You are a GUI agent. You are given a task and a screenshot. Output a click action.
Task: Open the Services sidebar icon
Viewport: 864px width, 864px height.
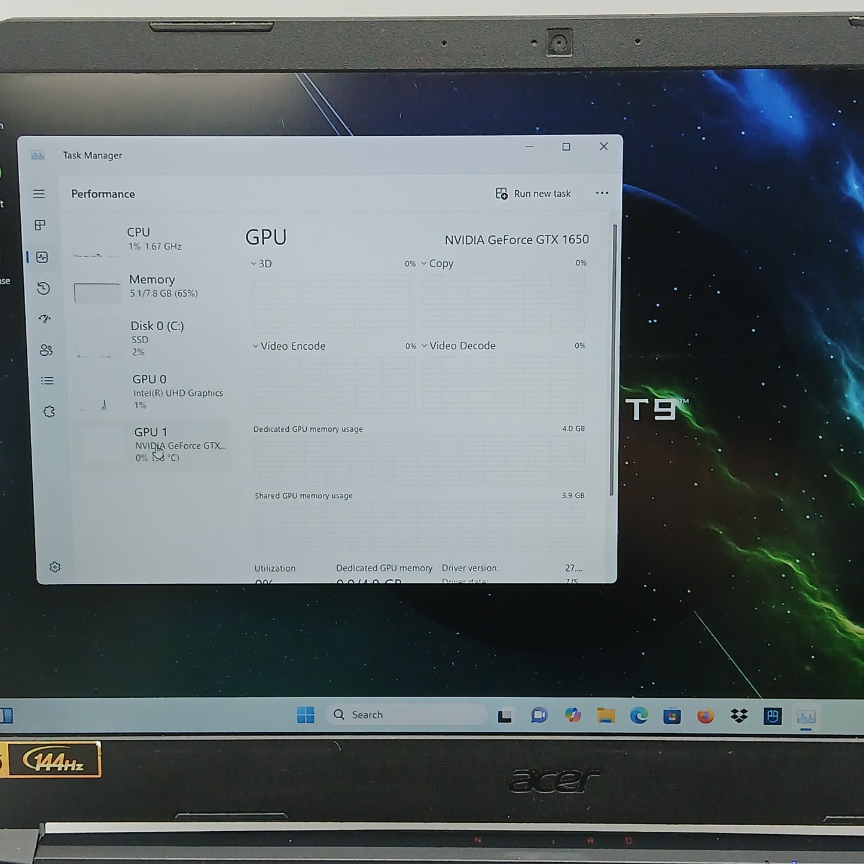[x=49, y=412]
